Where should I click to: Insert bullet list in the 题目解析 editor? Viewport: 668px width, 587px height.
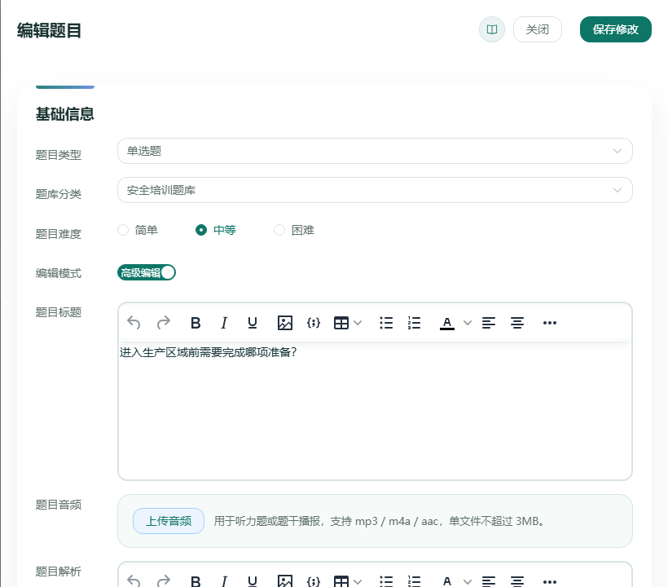click(x=386, y=581)
